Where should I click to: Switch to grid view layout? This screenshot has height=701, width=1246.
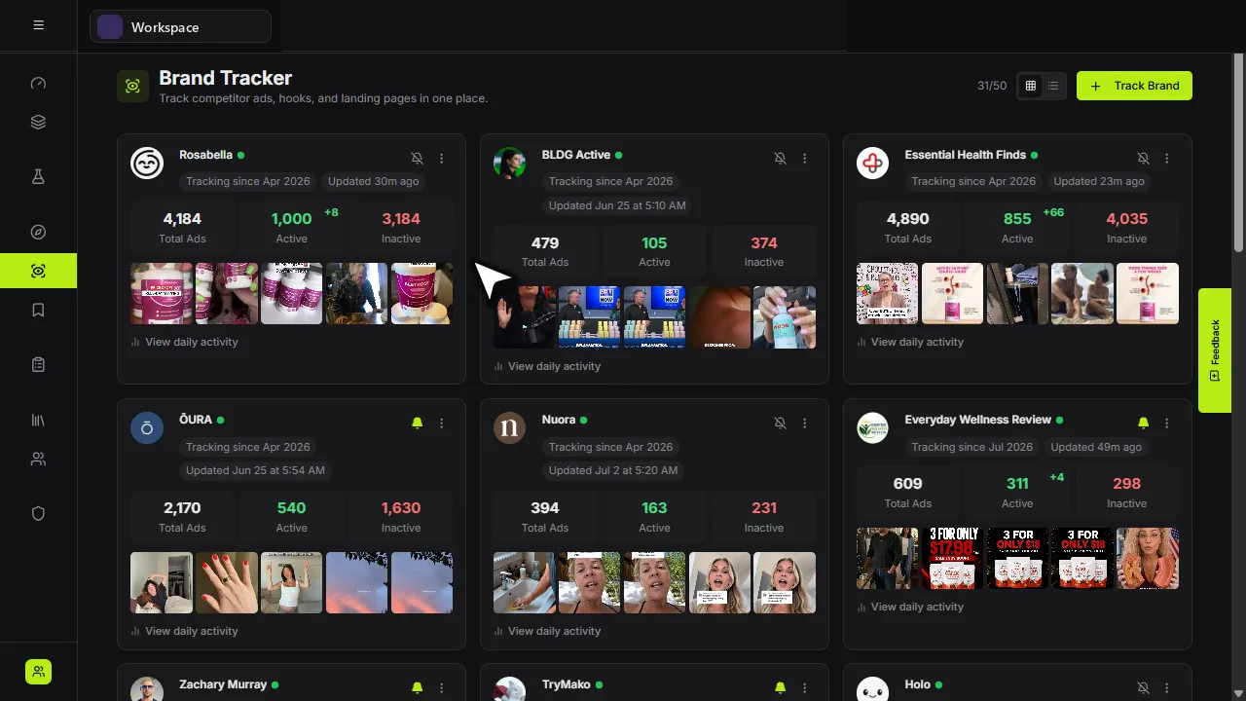coord(1030,86)
